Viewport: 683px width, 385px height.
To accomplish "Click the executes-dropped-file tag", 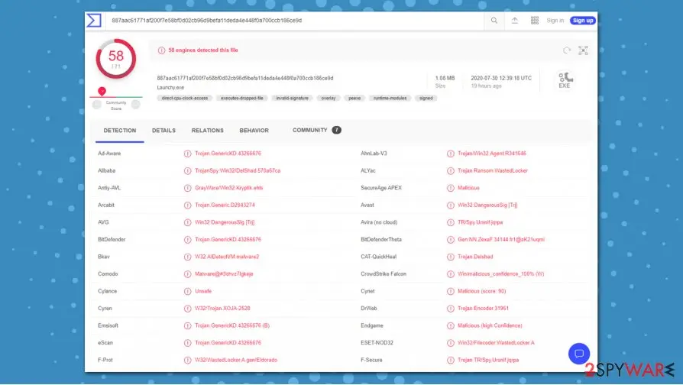I will point(241,99).
